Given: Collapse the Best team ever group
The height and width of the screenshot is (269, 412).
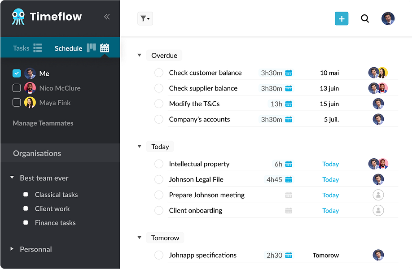Looking at the screenshot, I should [12, 178].
